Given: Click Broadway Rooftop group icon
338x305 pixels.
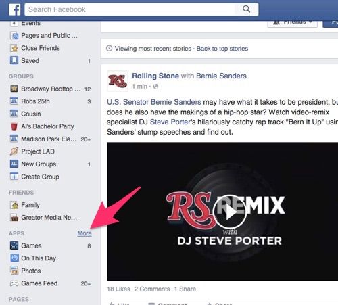Looking at the screenshot, I should point(14,89).
